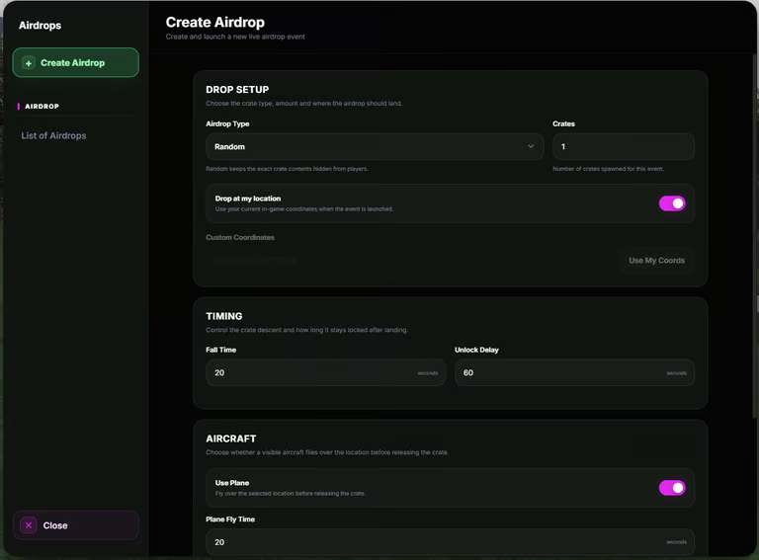The width and height of the screenshot is (759, 560).
Task: Focus the Unlock Delay field
Action: [574, 373]
